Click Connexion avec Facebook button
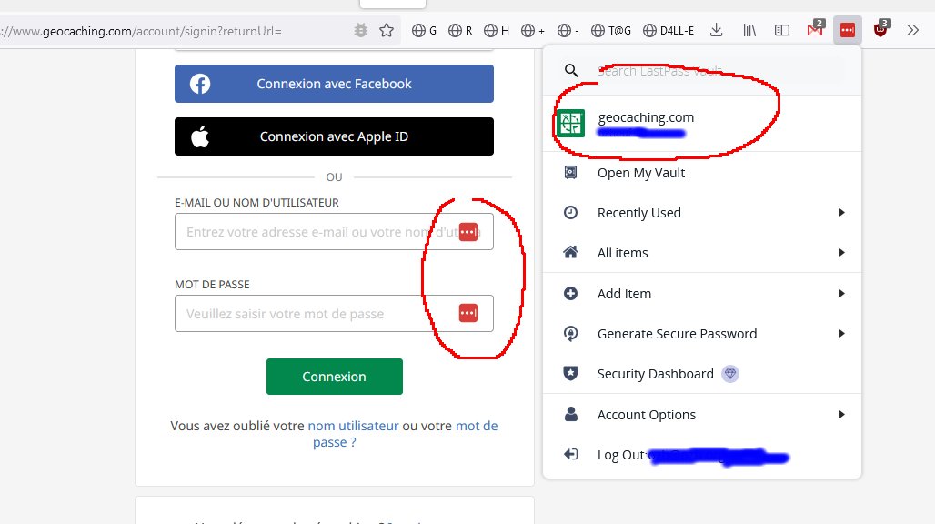 334,84
